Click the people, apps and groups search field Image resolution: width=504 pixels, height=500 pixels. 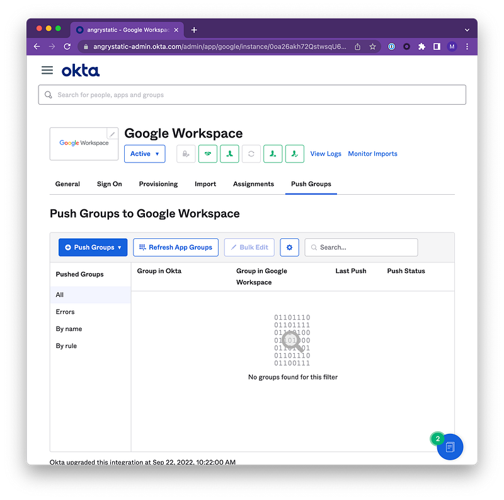252,95
